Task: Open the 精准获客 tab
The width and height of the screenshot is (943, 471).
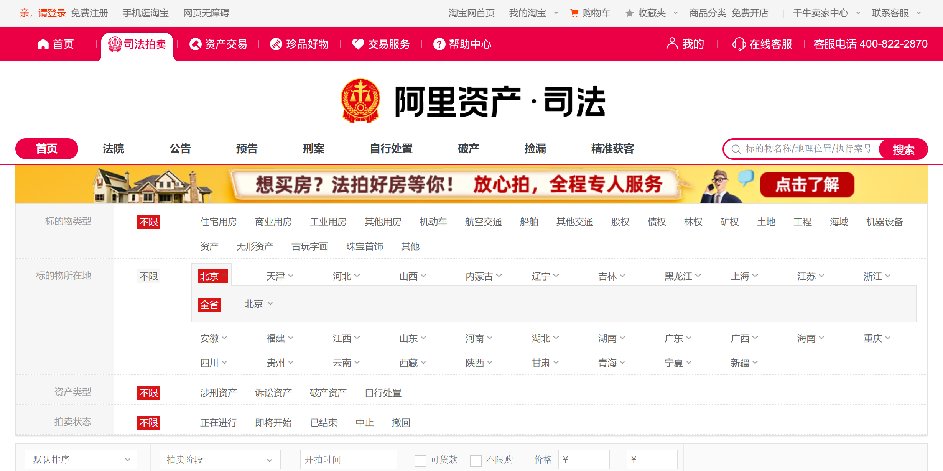Action: 613,149
